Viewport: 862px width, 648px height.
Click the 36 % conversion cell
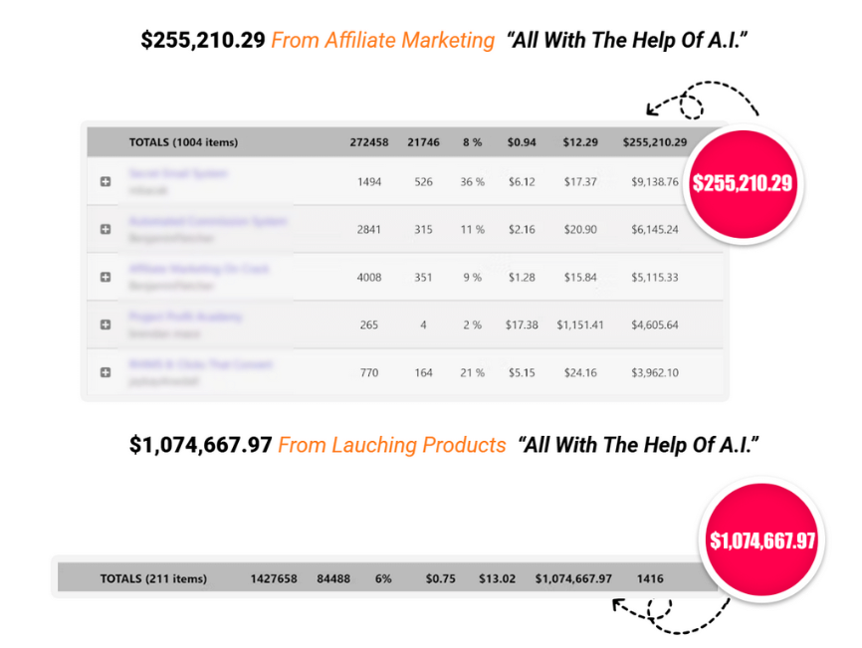[472, 182]
